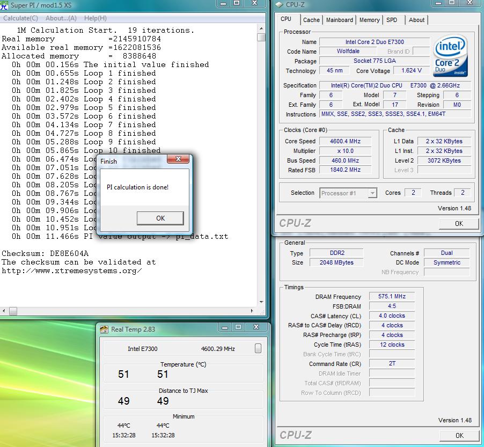Switch to the SPD tab
The width and height of the screenshot is (484, 447).
(392, 20)
